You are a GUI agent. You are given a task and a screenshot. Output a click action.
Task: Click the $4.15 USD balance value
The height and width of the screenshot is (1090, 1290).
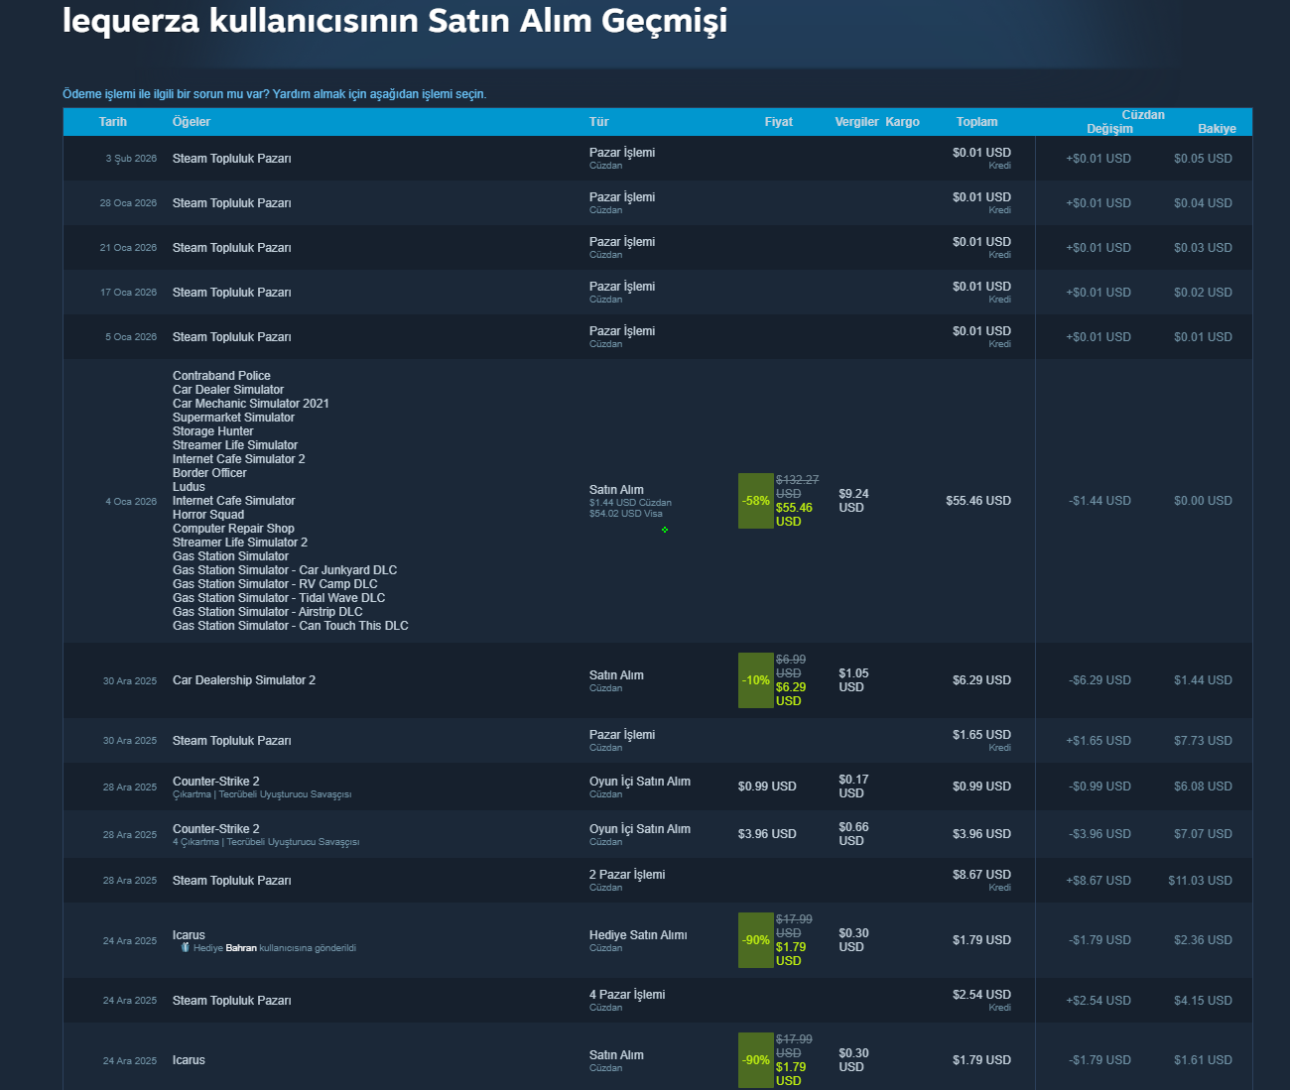coord(1203,1001)
